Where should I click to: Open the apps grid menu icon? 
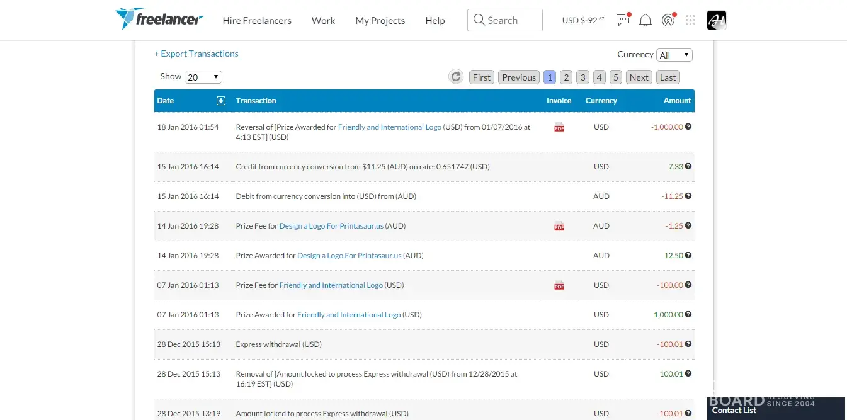tap(690, 20)
